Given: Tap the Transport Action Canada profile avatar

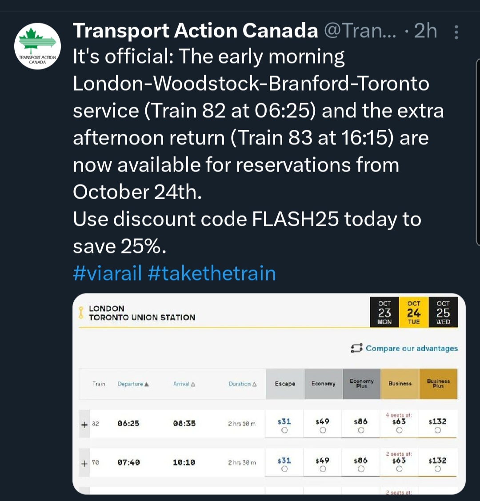Looking at the screenshot, I should click(37, 46).
